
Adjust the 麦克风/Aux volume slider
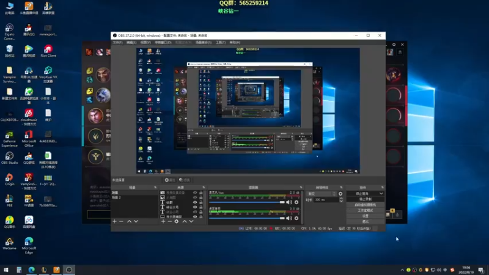click(247, 202)
